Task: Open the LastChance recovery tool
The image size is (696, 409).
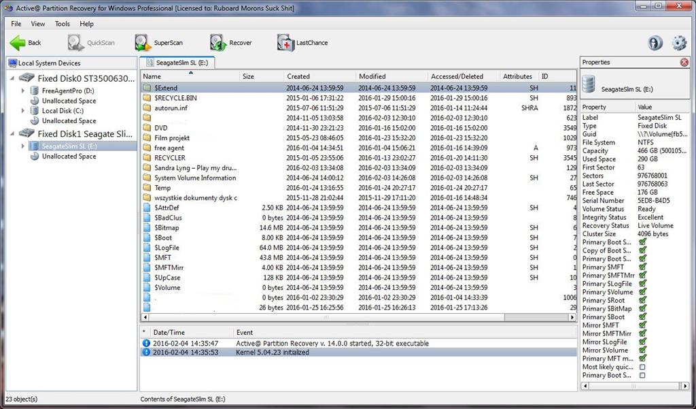Action: tap(302, 43)
